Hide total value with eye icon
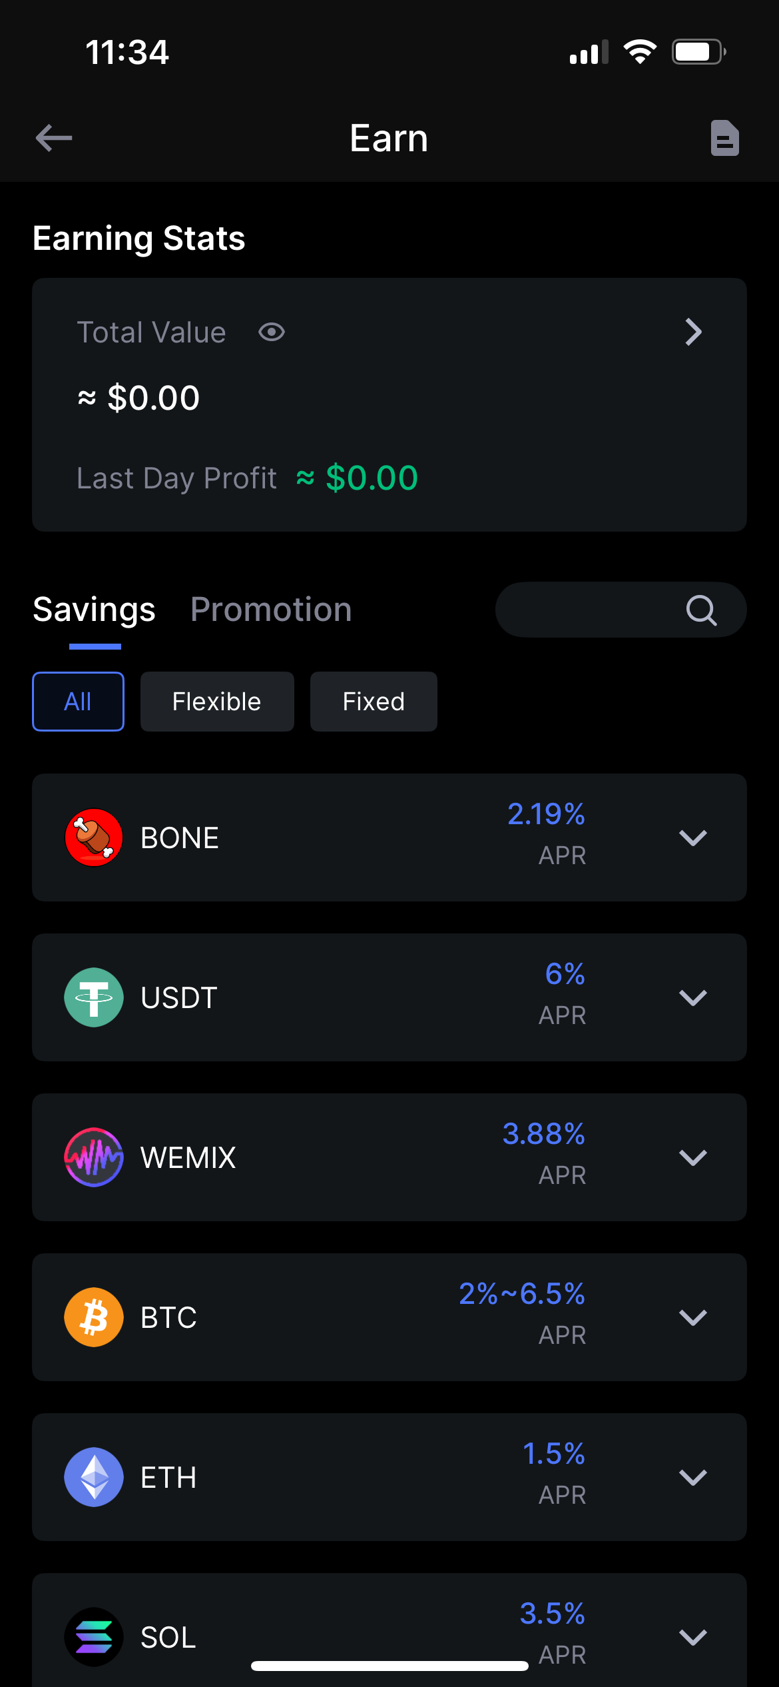This screenshot has width=779, height=1687. pyautogui.click(x=272, y=332)
